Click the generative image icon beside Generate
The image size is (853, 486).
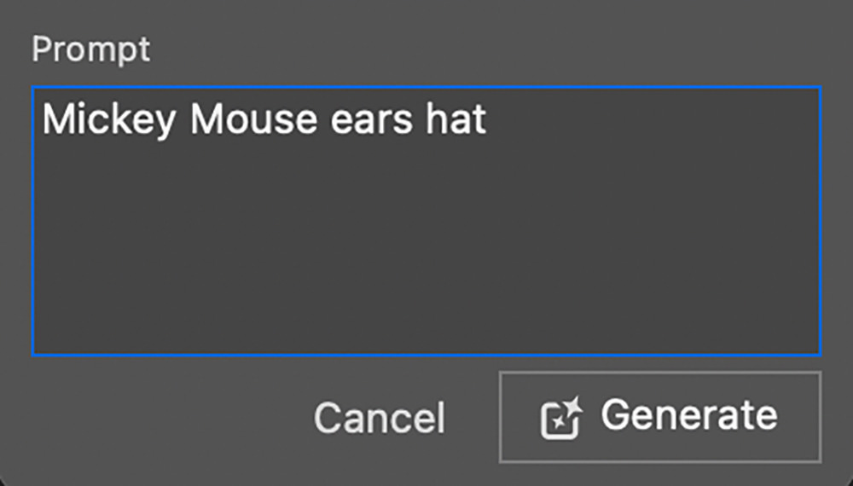(x=561, y=418)
